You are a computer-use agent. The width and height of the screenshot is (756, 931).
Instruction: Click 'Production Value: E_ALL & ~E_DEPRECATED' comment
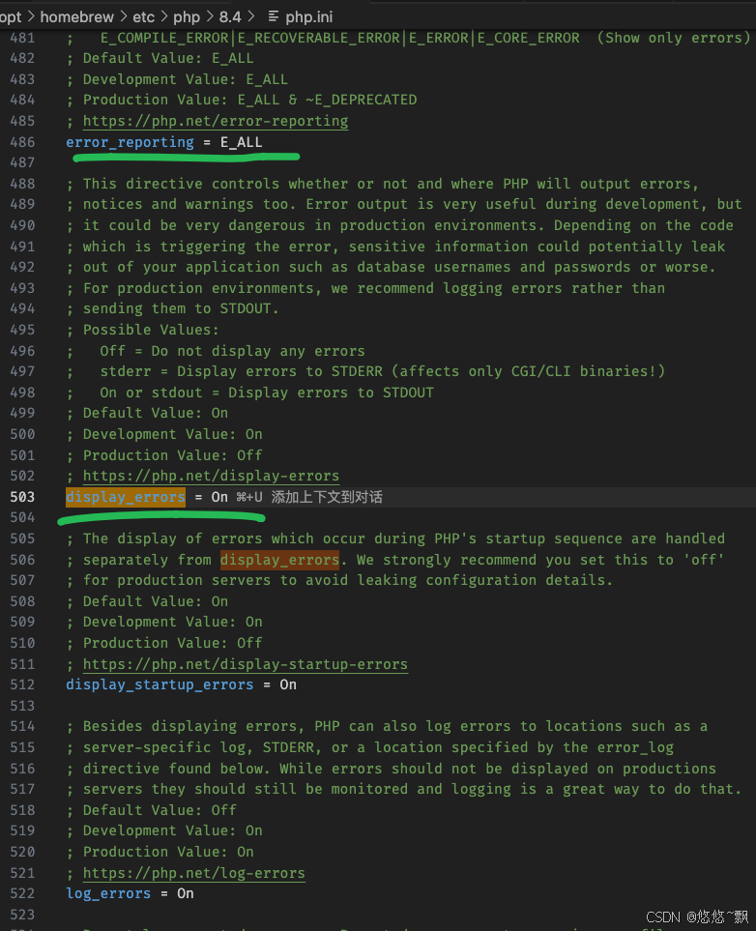coord(249,100)
